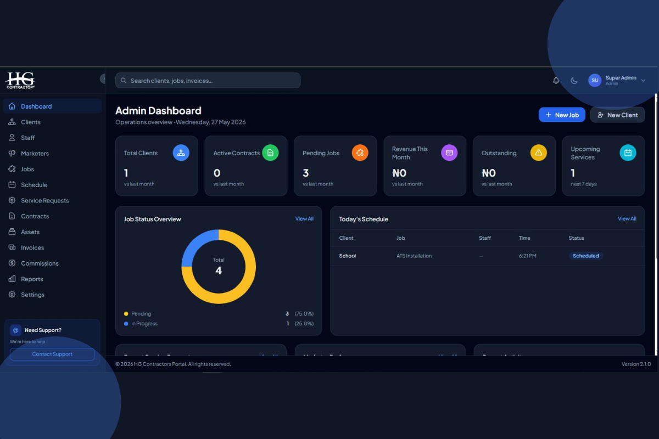The height and width of the screenshot is (439, 659).
Task: Click the Version 2.1.0 footer text
Action: [636, 364]
